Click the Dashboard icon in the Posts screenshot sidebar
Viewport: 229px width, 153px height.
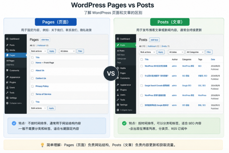(118, 39)
